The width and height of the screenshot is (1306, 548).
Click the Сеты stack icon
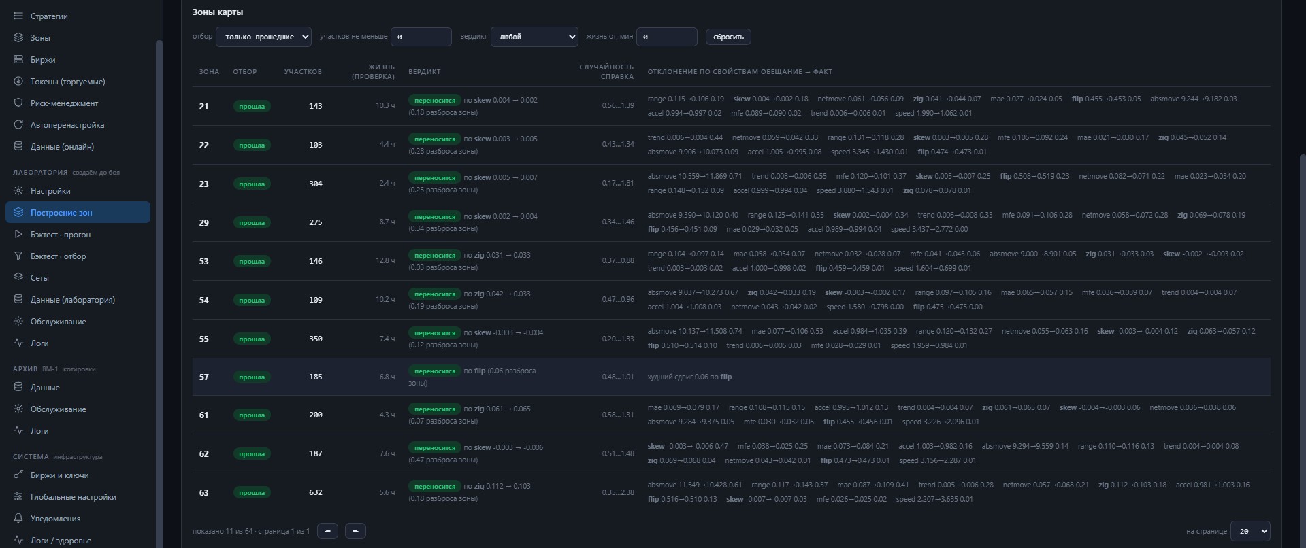tap(18, 277)
